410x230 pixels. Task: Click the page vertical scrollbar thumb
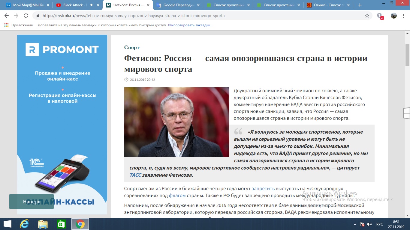(407, 55)
